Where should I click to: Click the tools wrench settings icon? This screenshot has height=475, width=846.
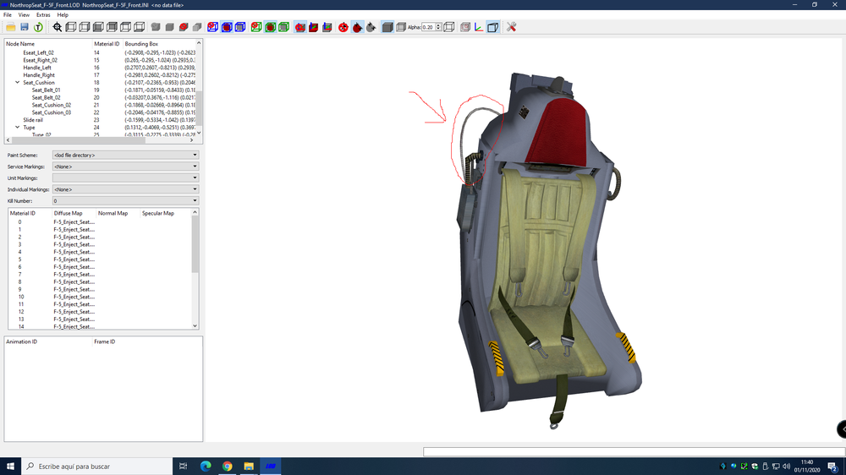coord(512,27)
